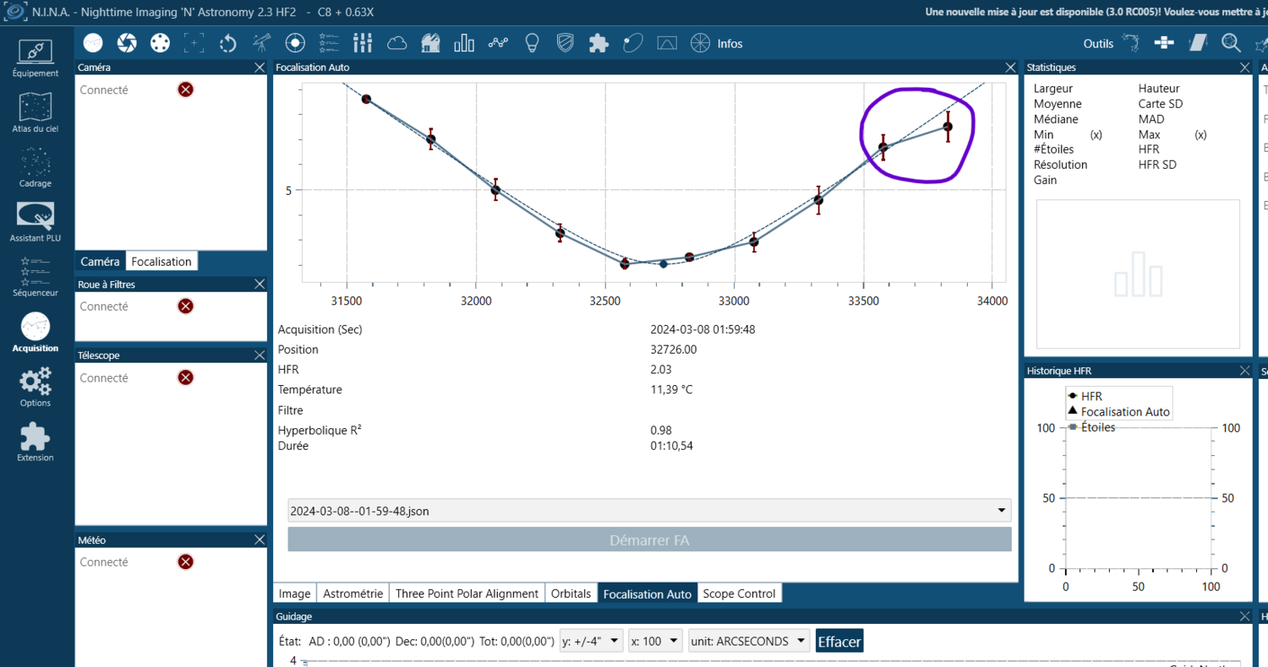Toggle the guider target toolbar icon
Viewport: 1268px width, 667px height.
pyautogui.click(x=295, y=43)
